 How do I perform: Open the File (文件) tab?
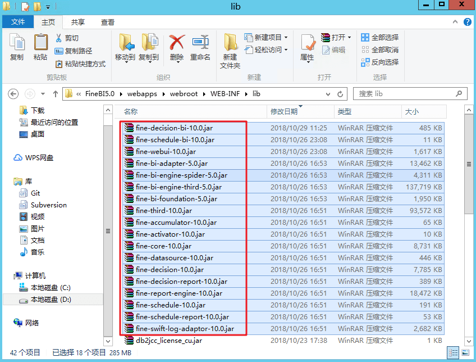point(18,22)
